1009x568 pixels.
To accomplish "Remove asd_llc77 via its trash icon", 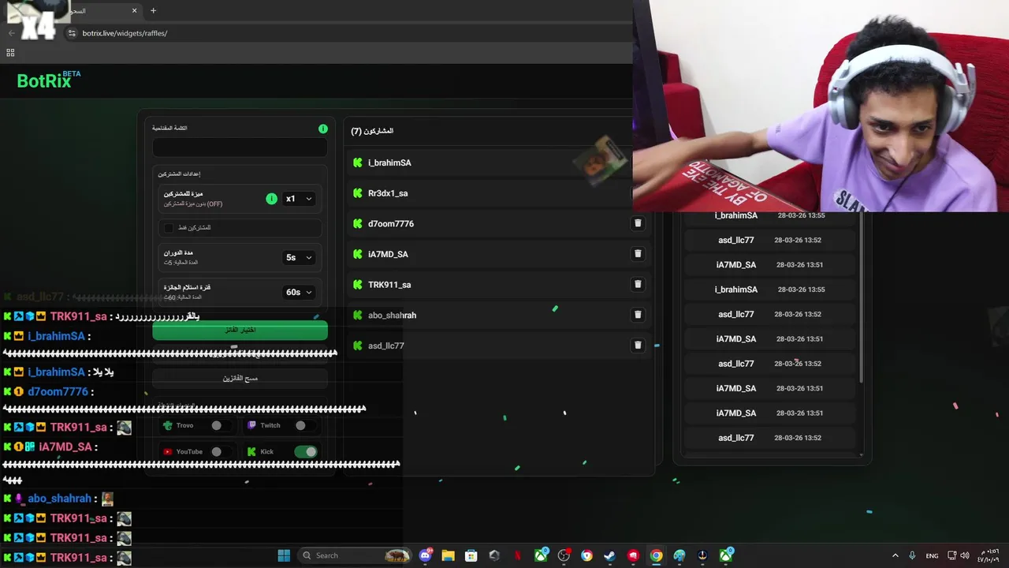I will tap(638, 345).
